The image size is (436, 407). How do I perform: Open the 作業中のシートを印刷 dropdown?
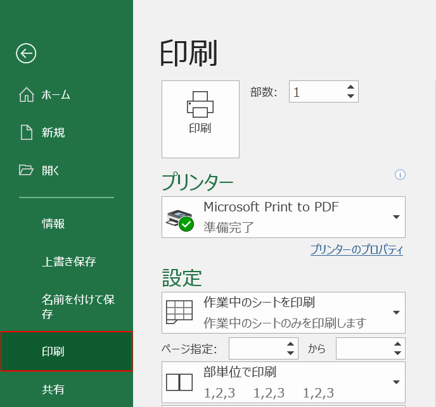tap(283, 313)
